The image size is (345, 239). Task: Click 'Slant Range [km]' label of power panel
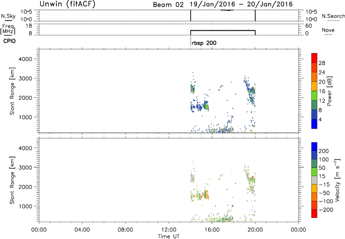click(12, 91)
